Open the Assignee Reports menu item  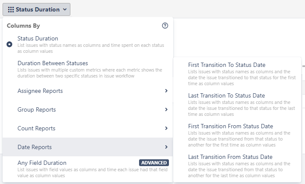(x=40, y=91)
